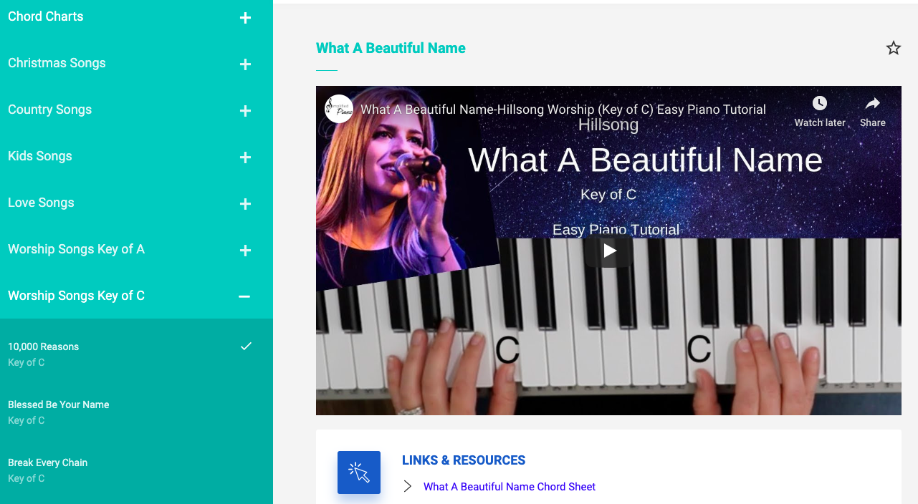The height and width of the screenshot is (504, 918).
Task: Click the chevron beside Chord Sheet link
Action: (408, 487)
